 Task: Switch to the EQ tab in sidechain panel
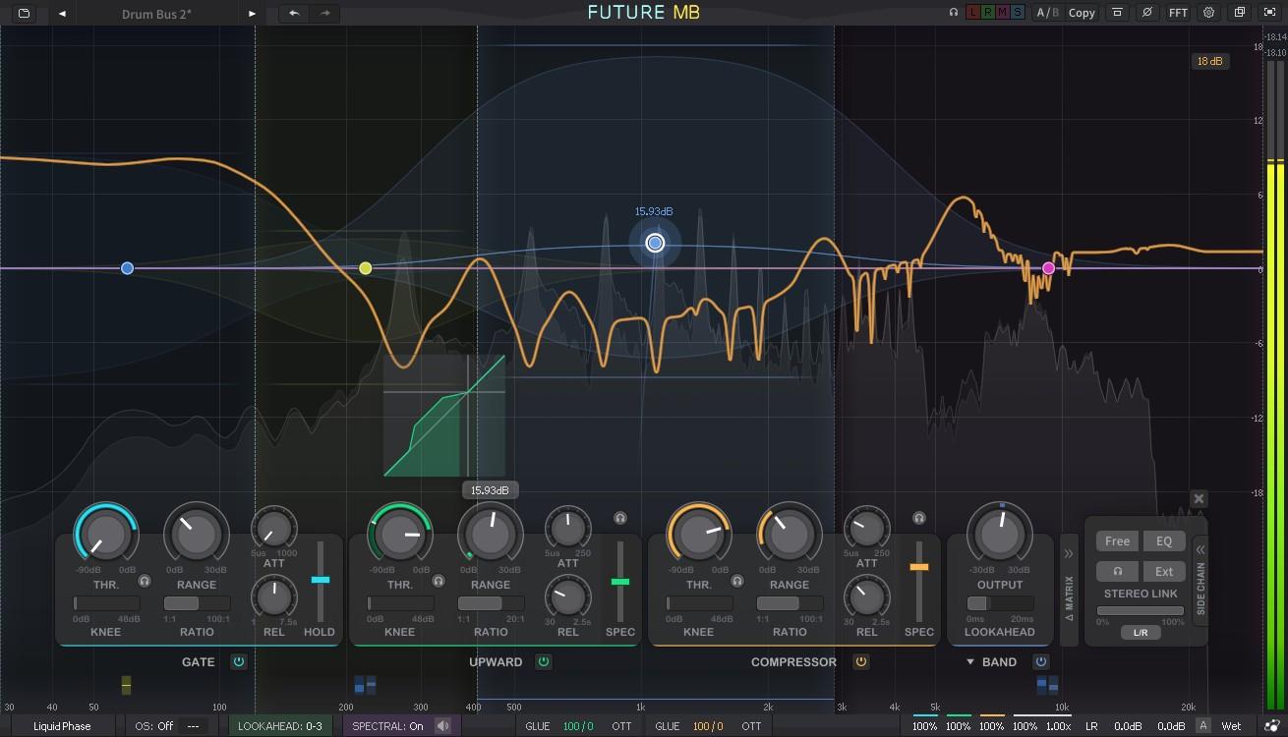[1164, 541]
